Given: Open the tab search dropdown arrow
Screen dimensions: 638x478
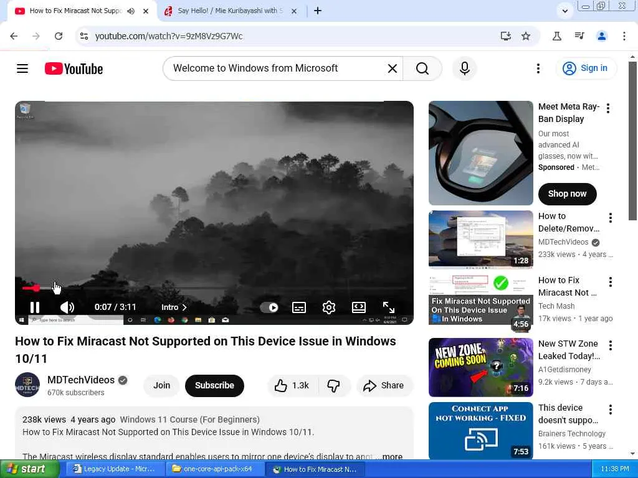Looking at the screenshot, I should coord(564,11).
